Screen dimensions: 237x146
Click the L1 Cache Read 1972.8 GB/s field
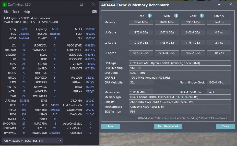(141, 32)
